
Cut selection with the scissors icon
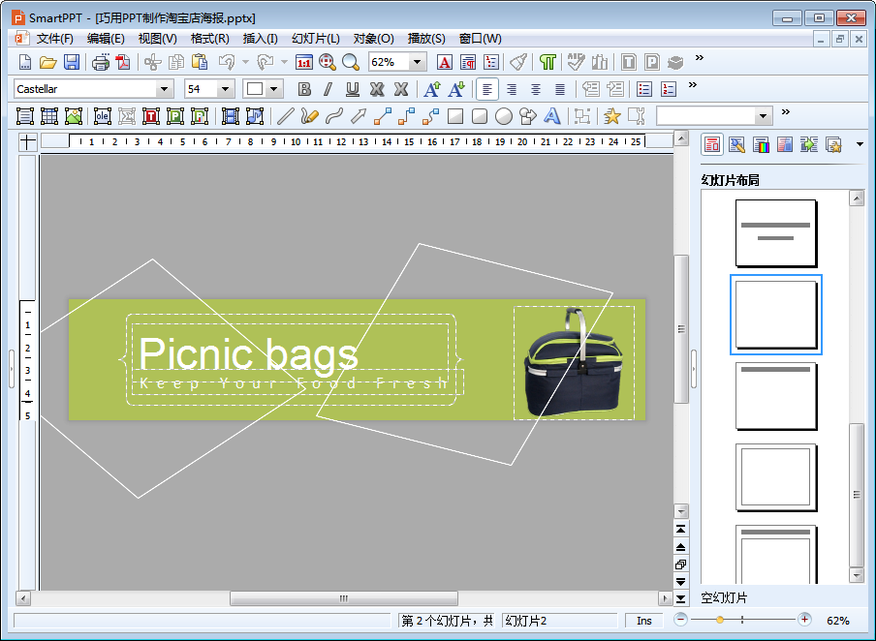(152, 62)
